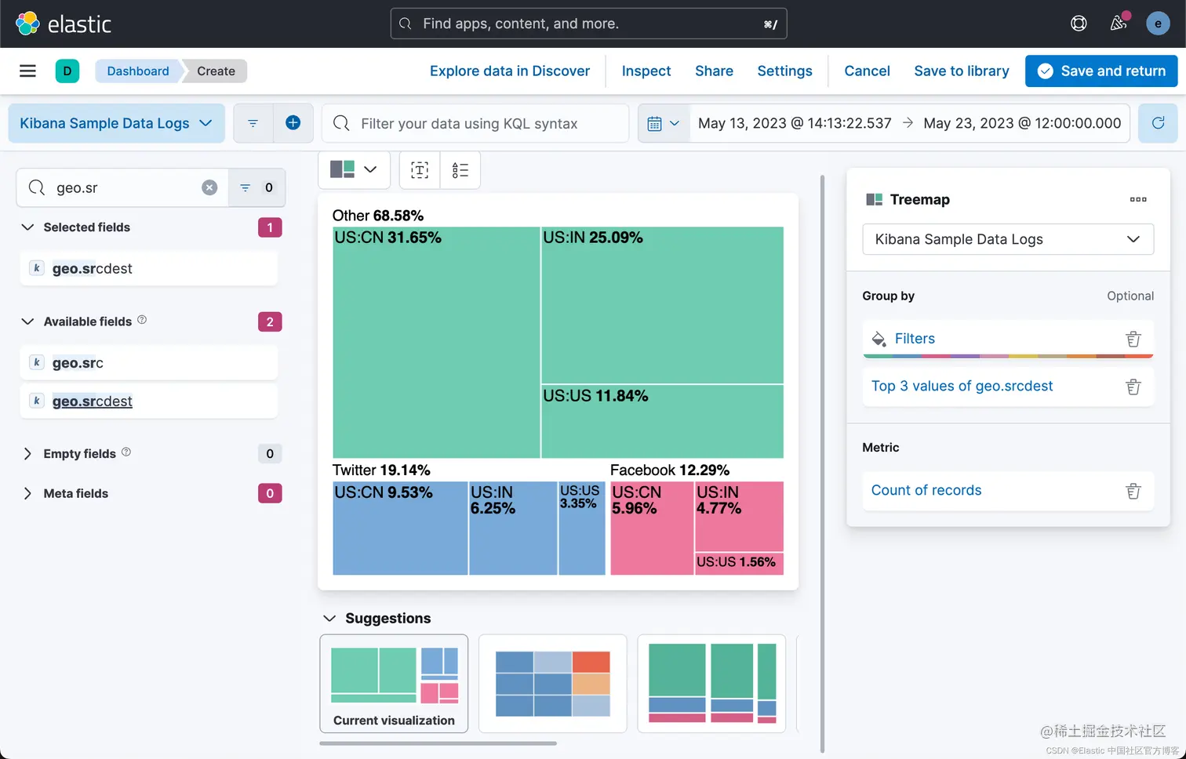
Task: Open the Treemap layer options menu
Action: pyautogui.click(x=1138, y=199)
